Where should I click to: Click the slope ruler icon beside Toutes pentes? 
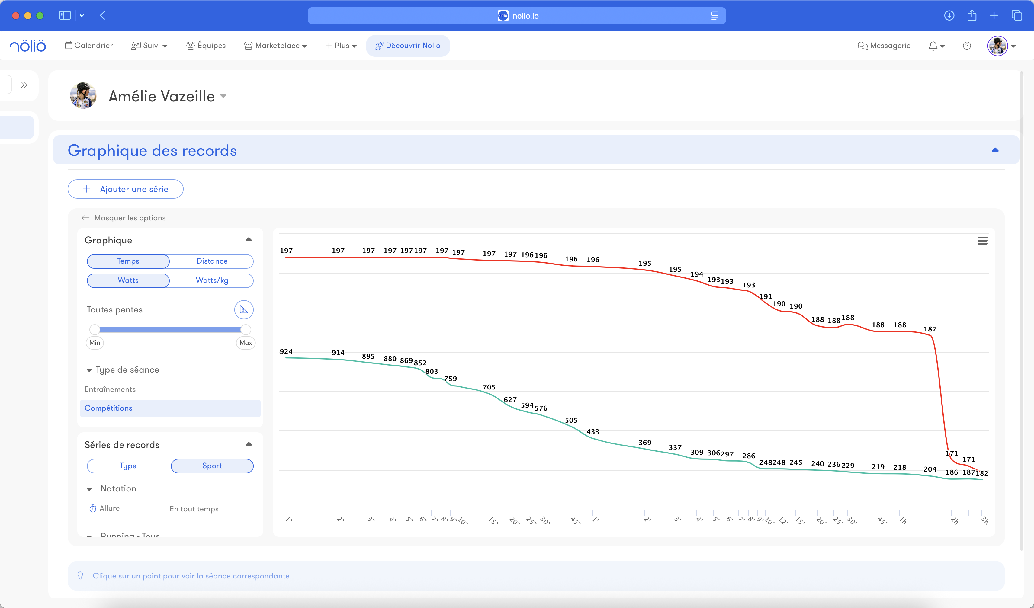[x=244, y=310]
